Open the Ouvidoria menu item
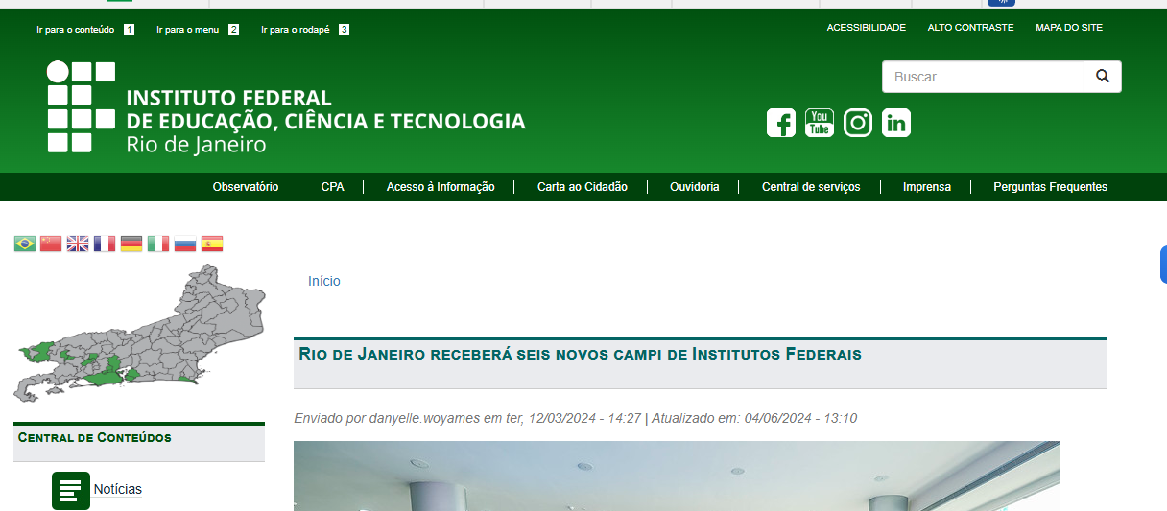The height and width of the screenshot is (511, 1167). tap(695, 187)
